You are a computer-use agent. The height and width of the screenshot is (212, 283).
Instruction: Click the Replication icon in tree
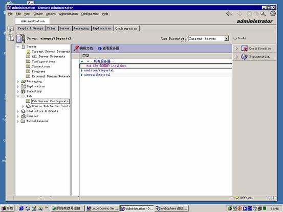click(x=23, y=86)
